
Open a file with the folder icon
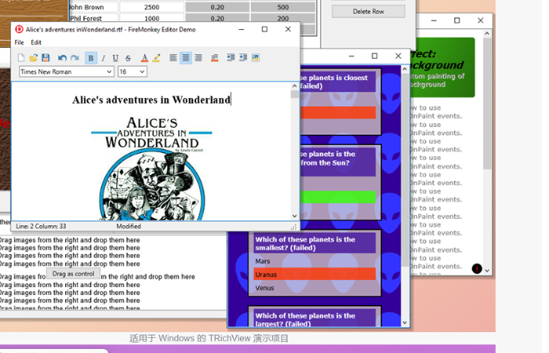(33, 58)
